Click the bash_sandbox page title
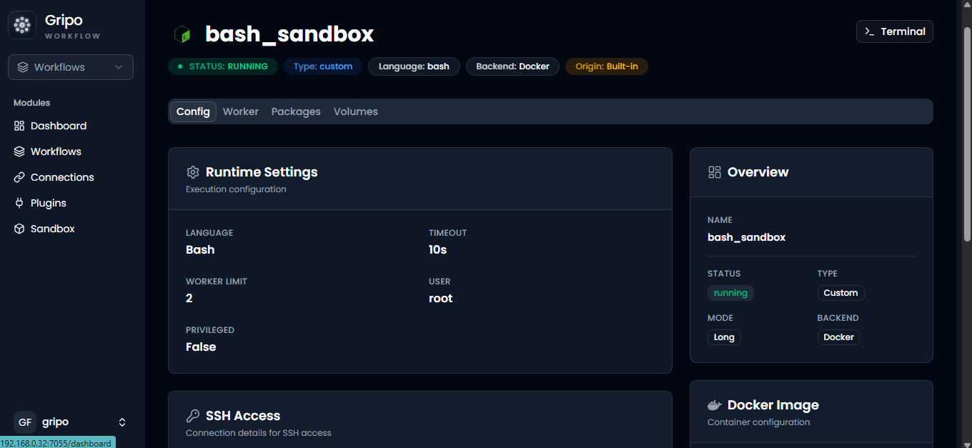 point(289,34)
